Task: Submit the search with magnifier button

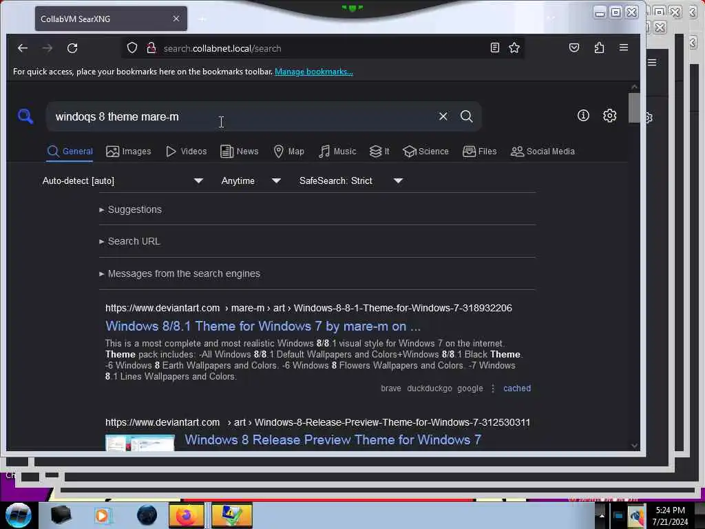Action: (466, 116)
